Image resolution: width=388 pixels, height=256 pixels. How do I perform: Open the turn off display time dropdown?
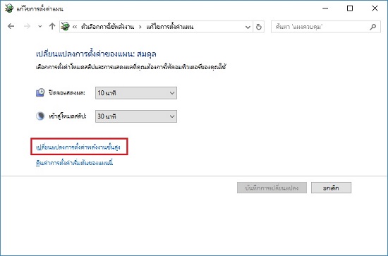pos(136,93)
